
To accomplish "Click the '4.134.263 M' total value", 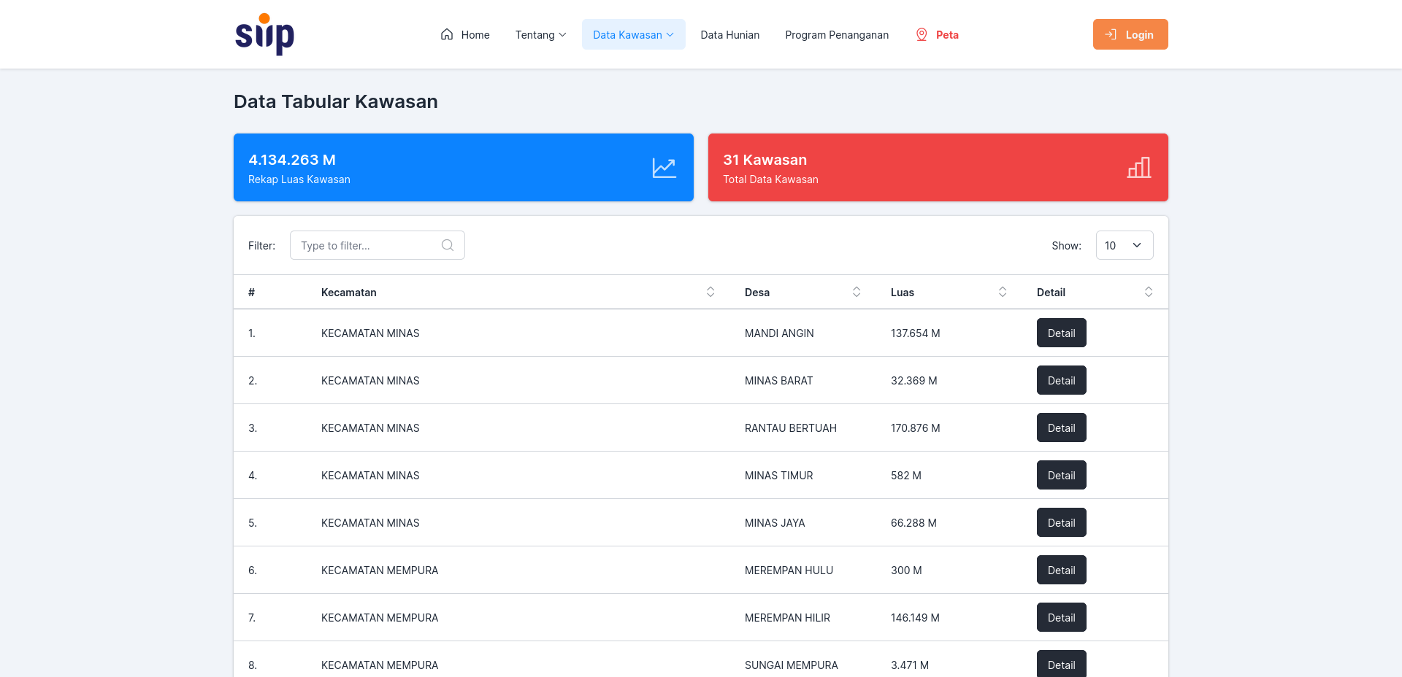I will (292, 160).
